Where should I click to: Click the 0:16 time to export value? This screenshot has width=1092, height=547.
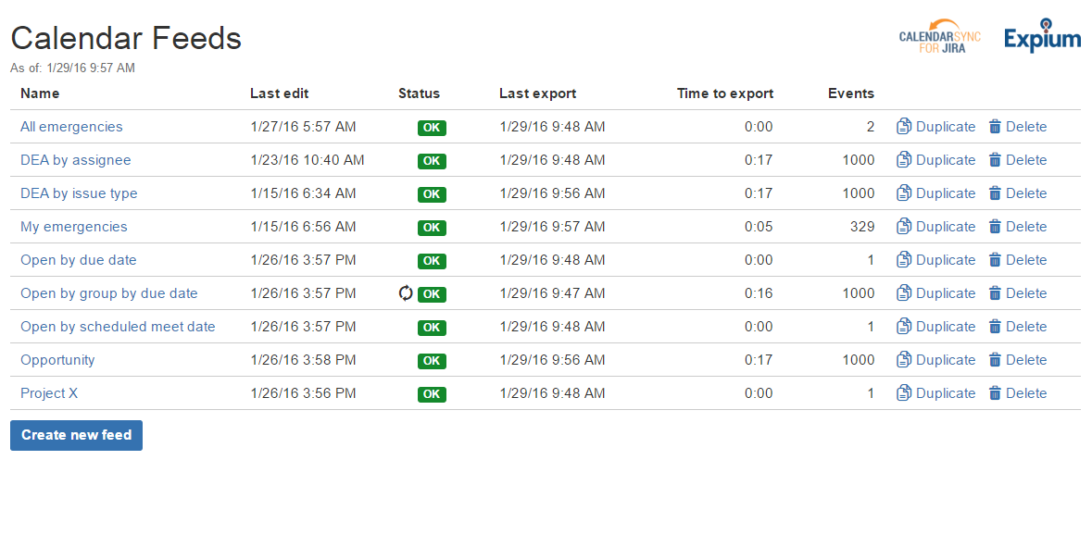pos(759,293)
